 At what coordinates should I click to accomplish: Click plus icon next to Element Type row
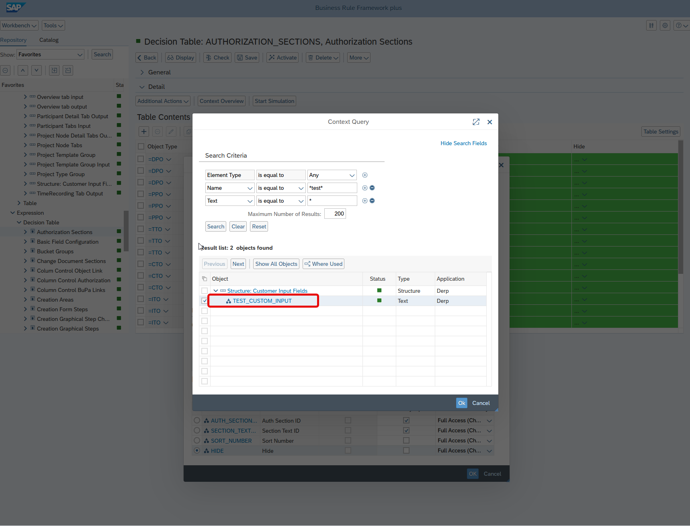pos(365,175)
